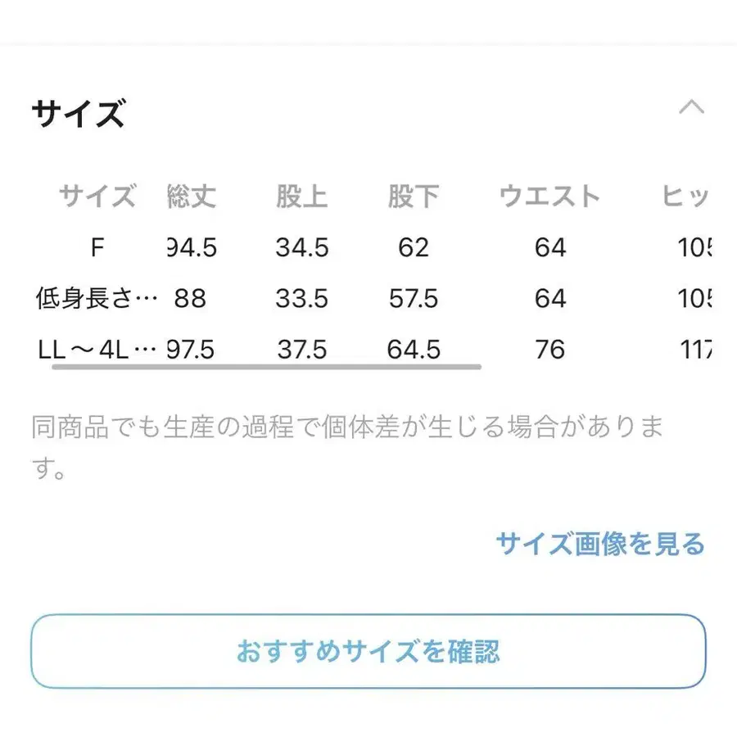Click the partially visible ヒップ column header
Screen dimensions: 737x737
click(x=686, y=197)
